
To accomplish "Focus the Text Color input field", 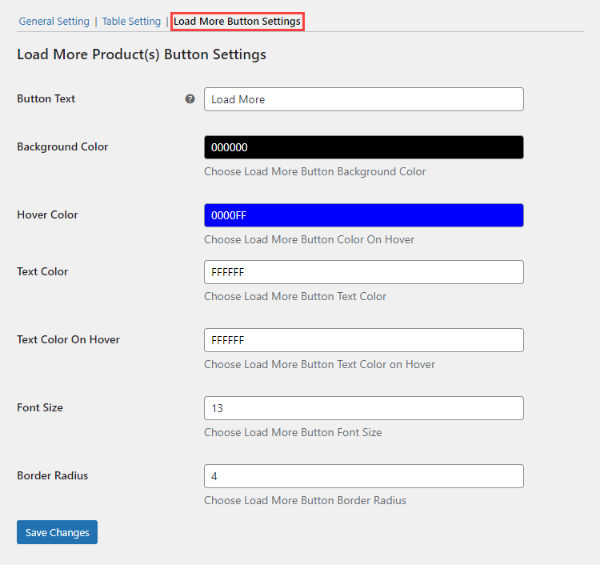I will 363,272.
